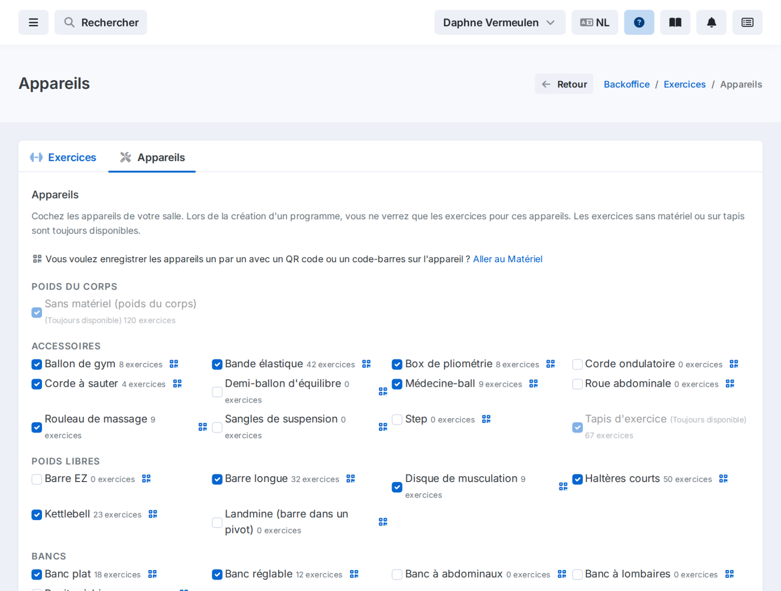
Task: Open Daphne Vermeulen user dropdown
Action: click(500, 22)
